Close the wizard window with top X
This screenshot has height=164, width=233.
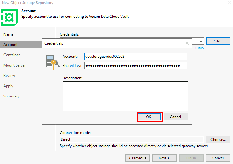[230, 2]
